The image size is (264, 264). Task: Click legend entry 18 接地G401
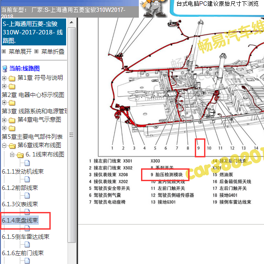225,195
